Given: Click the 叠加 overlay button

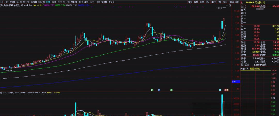Looking at the screenshot, I should point(196,2).
